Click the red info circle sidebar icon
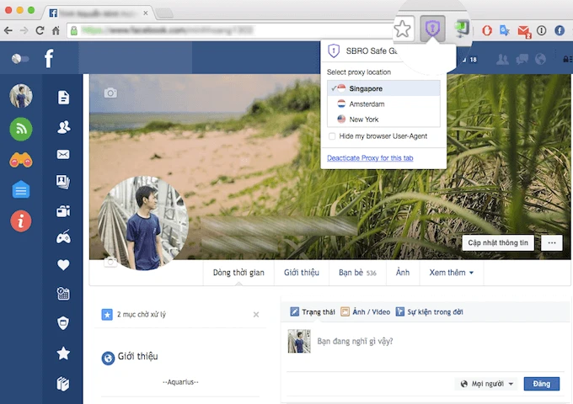Screen dimensions: 573x404 21,221
